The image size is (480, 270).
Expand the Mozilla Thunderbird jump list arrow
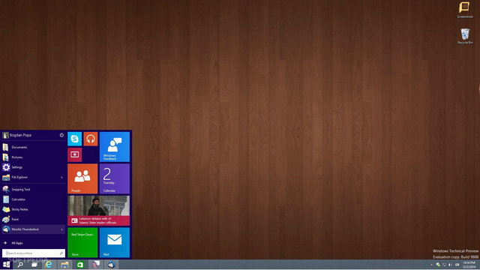click(61, 229)
